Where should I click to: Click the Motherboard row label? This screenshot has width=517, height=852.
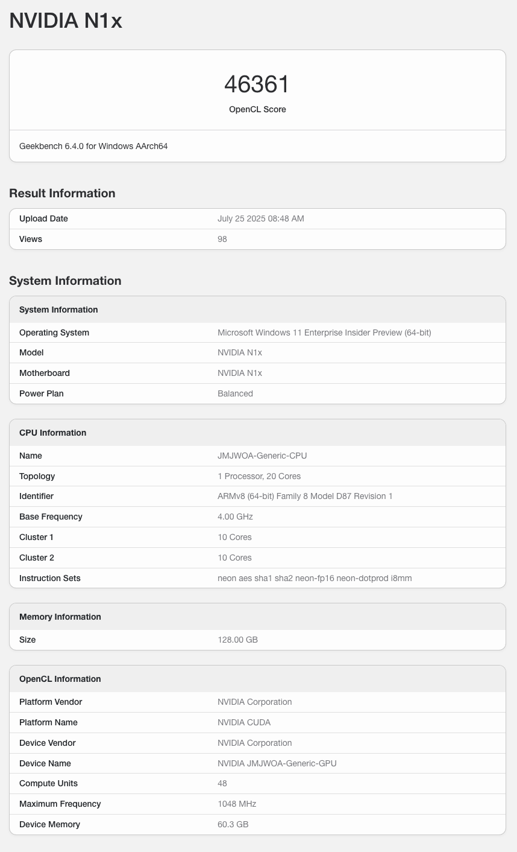[45, 373]
